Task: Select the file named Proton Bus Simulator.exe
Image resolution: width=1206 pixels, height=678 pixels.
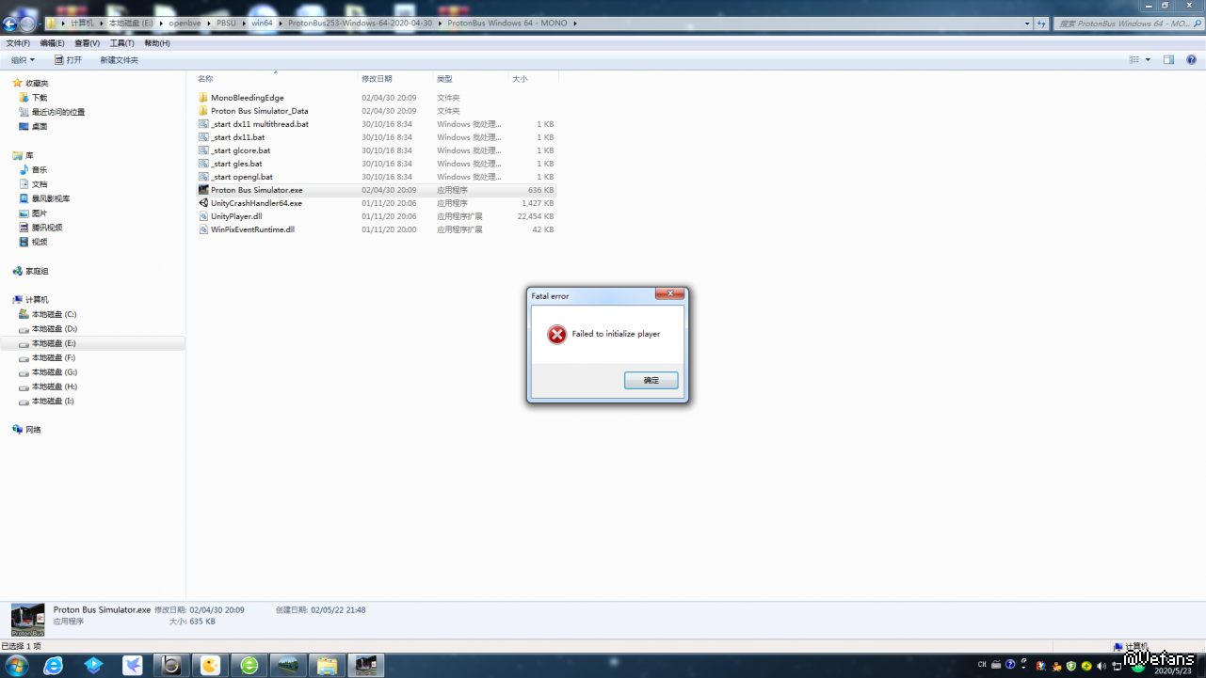Action: click(x=257, y=190)
